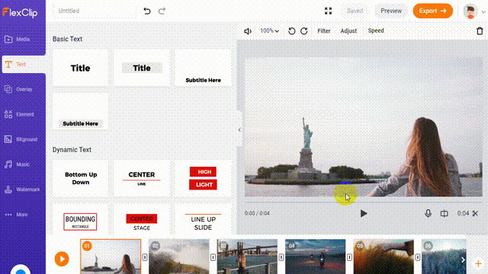This screenshot has width=488, height=274.
Task: Select storyboard clip 04 thumbnail
Action: pyautogui.click(x=315, y=256)
